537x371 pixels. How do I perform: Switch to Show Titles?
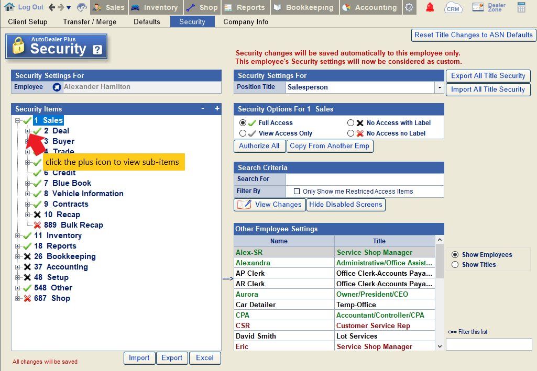(x=455, y=265)
